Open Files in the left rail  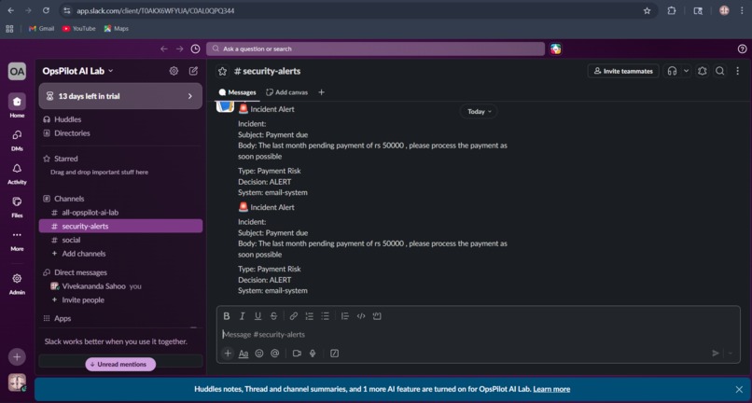click(17, 206)
